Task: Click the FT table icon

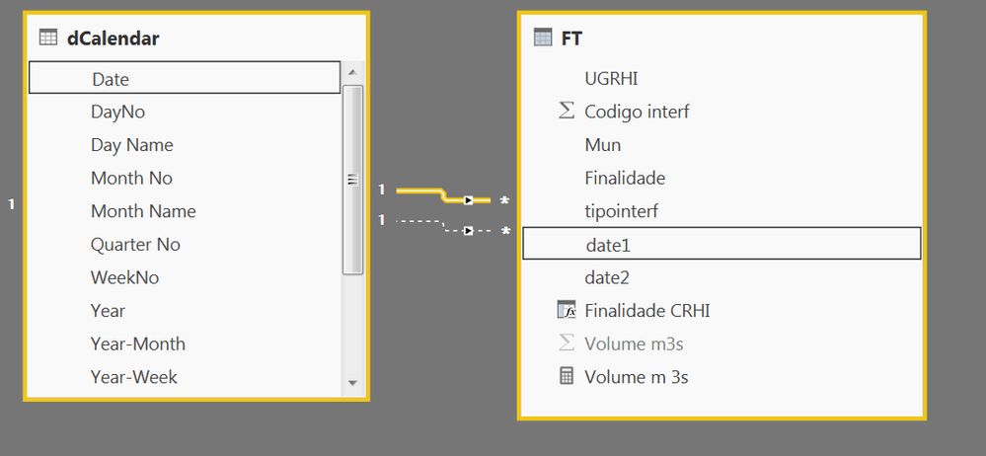Action: coord(542,38)
